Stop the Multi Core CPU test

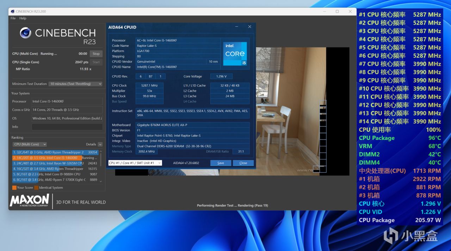tap(96, 54)
